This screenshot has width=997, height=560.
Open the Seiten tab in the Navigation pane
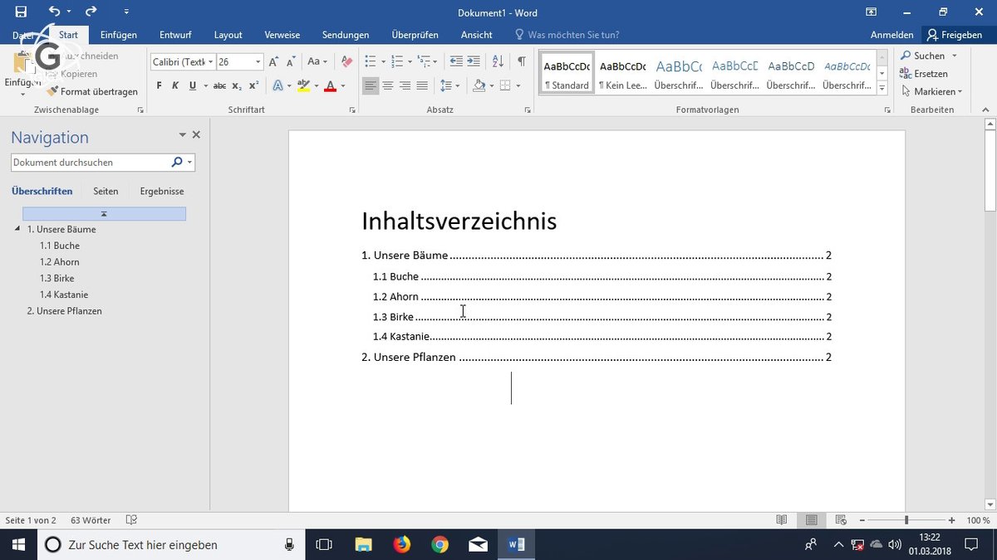coord(106,191)
